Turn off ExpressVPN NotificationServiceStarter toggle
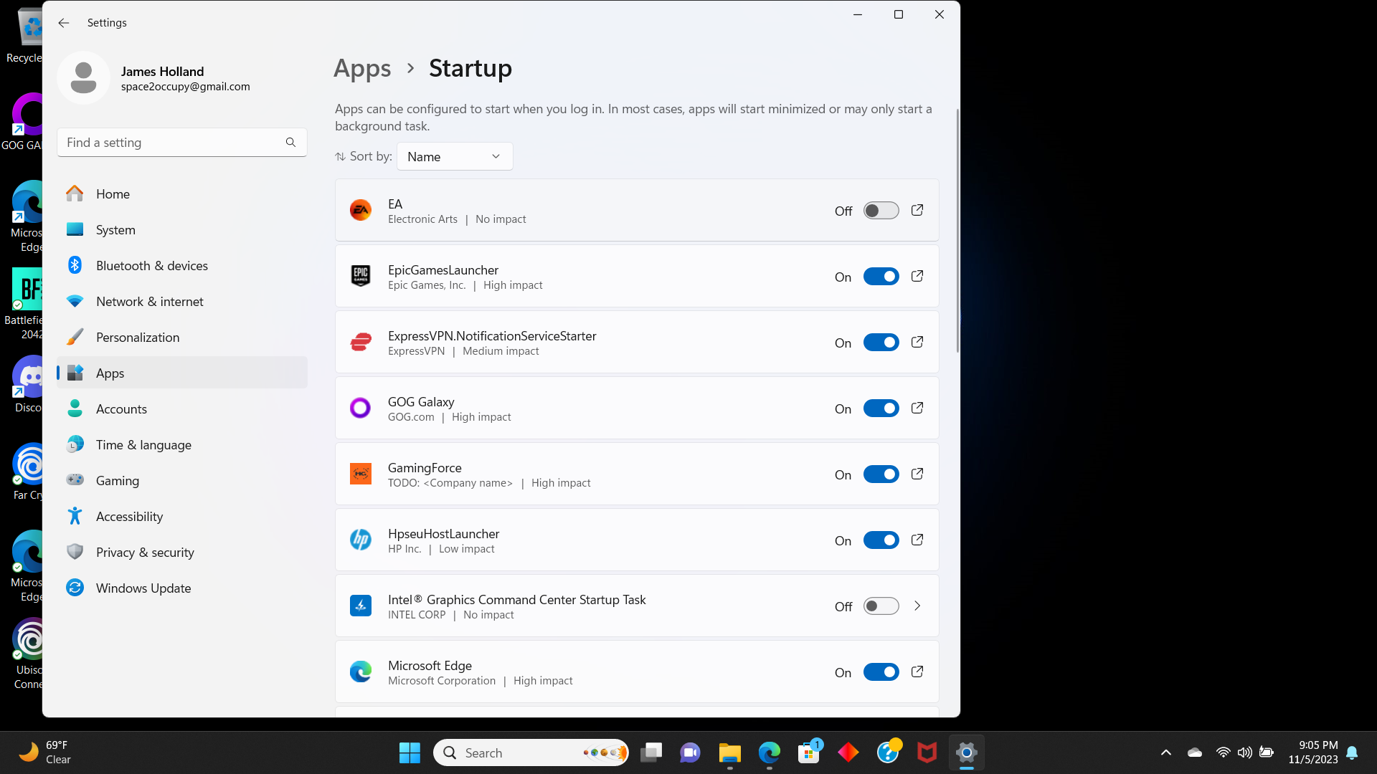Image resolution: width=1377 pixels, height=774 pixels. [x=881, y=343]
